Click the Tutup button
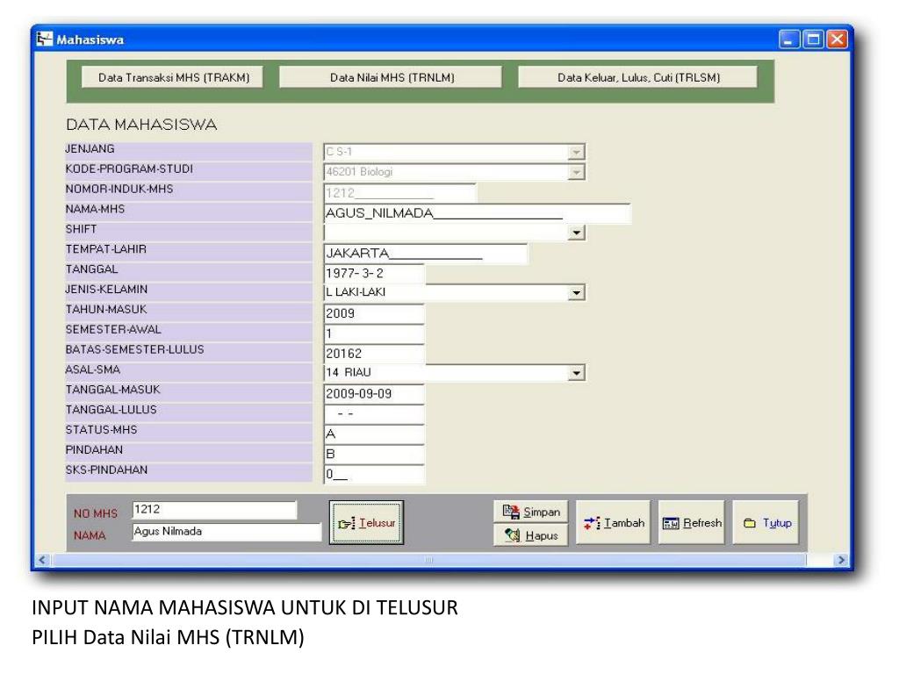 766,523
